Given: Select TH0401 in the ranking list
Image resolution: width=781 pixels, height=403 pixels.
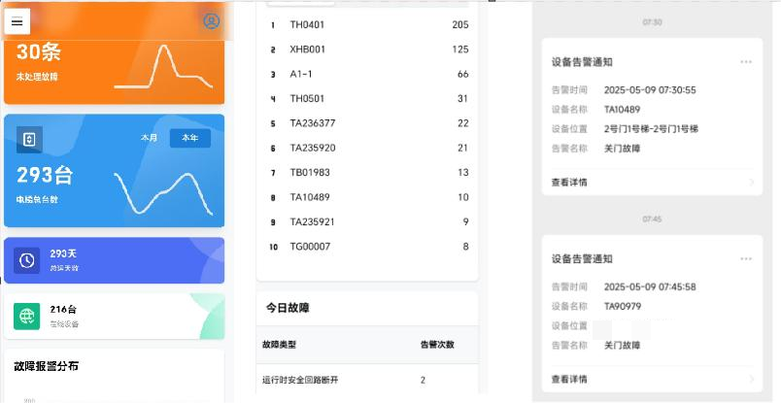Looking at the screenshot, I should pyautogui.click(x=307, y=24).
